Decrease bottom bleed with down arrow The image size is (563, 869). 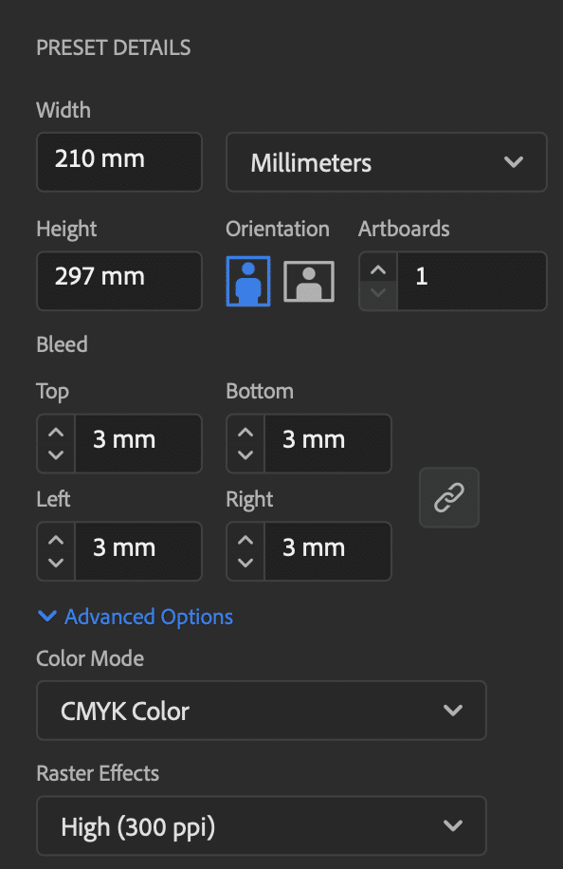(x=245, y=455)
